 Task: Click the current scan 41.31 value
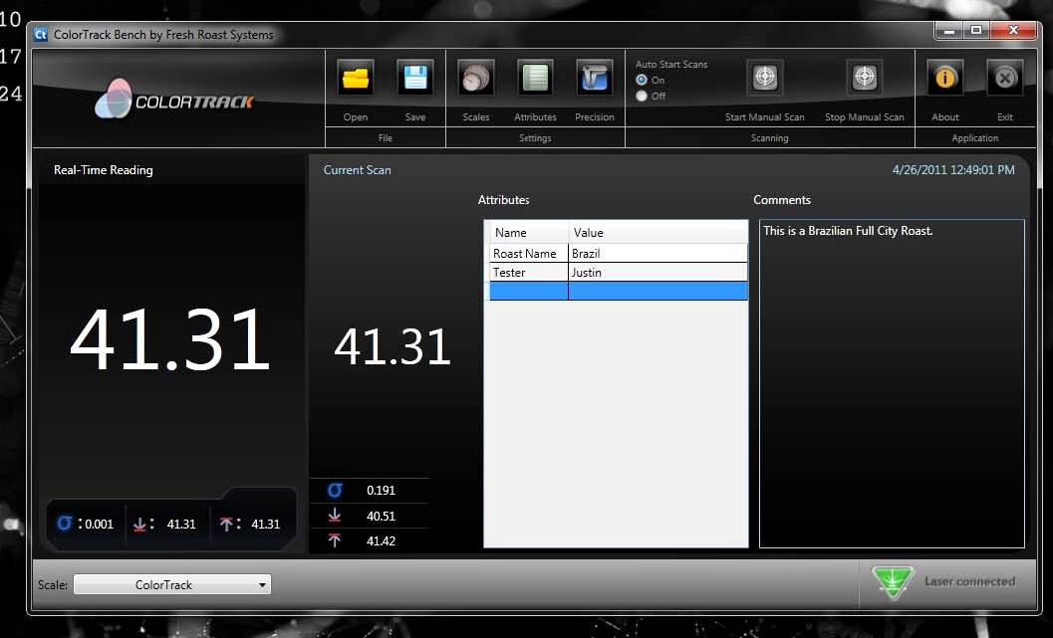point(393,346)
